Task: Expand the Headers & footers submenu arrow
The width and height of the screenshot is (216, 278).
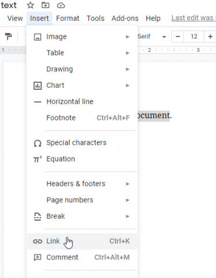Action: 128,184
